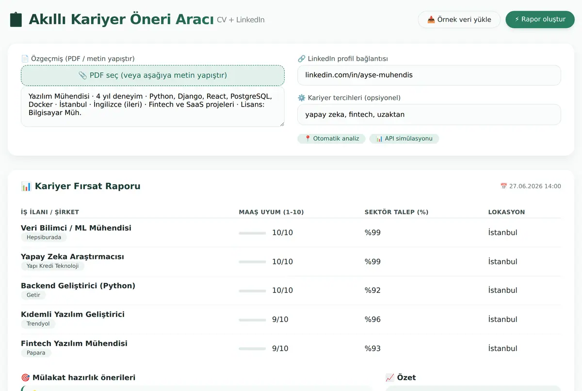Edit the LinkedIn profile link field
Viewport: 582px width, 391px height.
[x=429, y=75]
